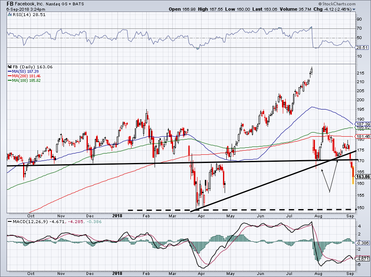Click Sep on the price chart date axis
Image resolution: width=371 pixels, height=277 pixels.
click(x=350, y=216)
